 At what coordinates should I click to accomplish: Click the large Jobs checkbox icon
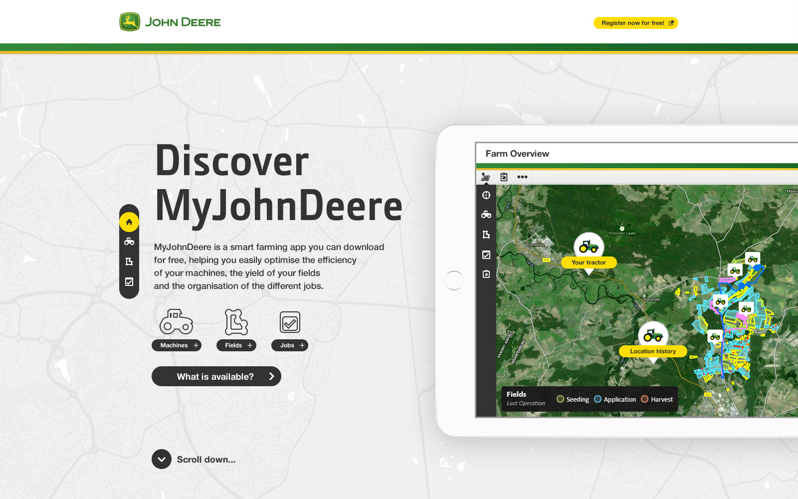290,322
